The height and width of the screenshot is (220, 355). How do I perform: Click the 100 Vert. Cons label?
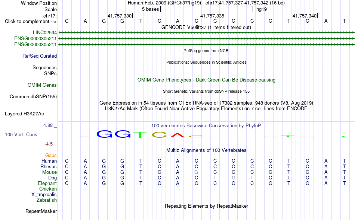click(x=21, y=134)
